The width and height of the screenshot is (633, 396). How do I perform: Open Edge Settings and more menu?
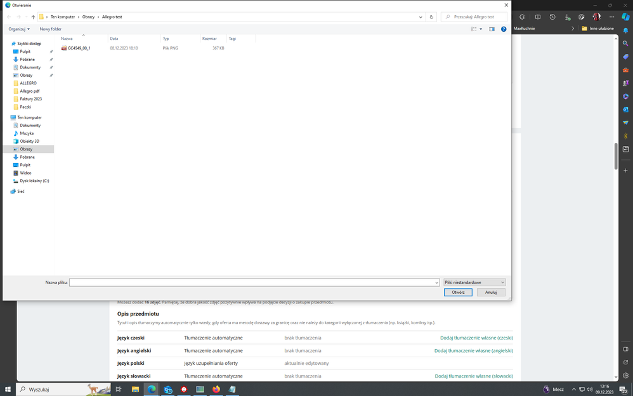pos(611,17)
